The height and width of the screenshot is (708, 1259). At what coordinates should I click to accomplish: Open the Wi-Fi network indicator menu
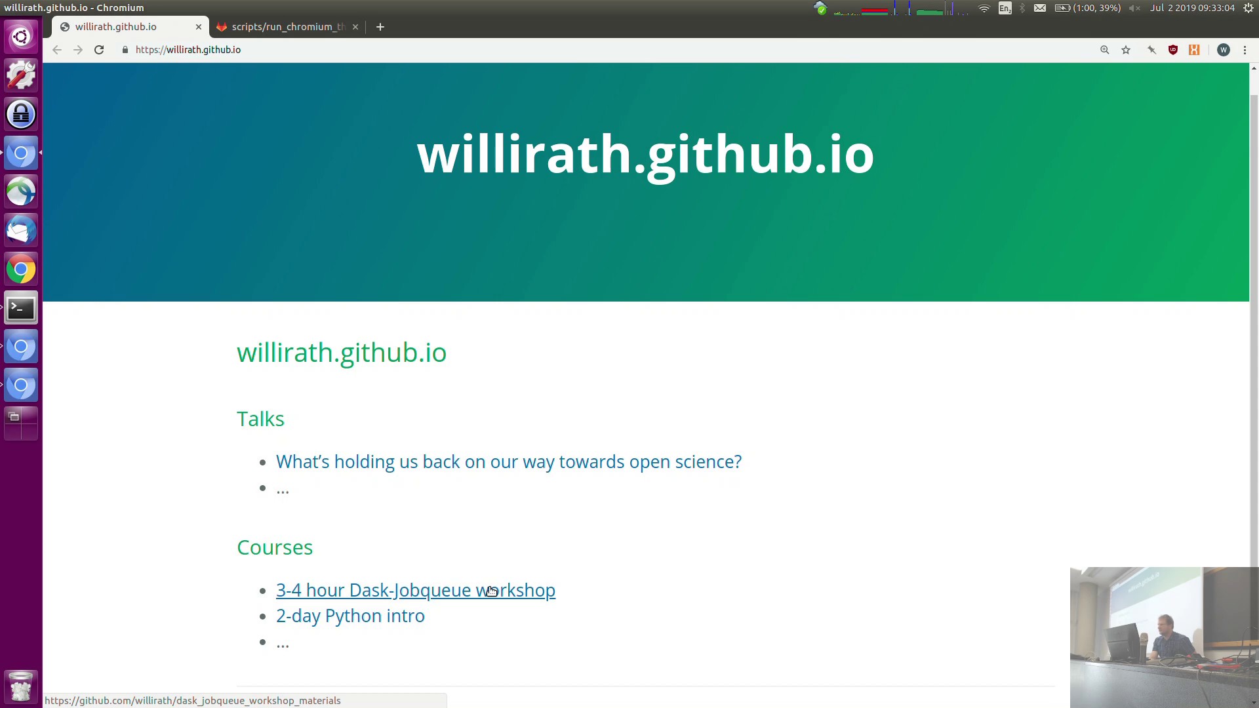click(x=984, y=8)
